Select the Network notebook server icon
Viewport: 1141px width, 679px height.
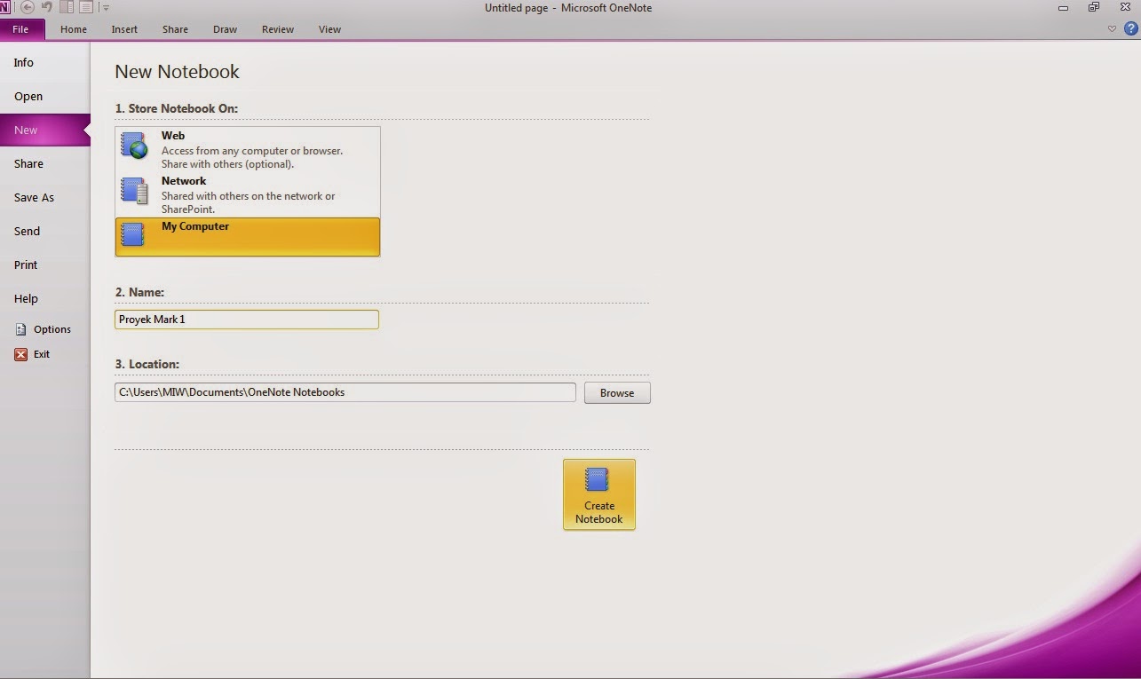point(134,191)
